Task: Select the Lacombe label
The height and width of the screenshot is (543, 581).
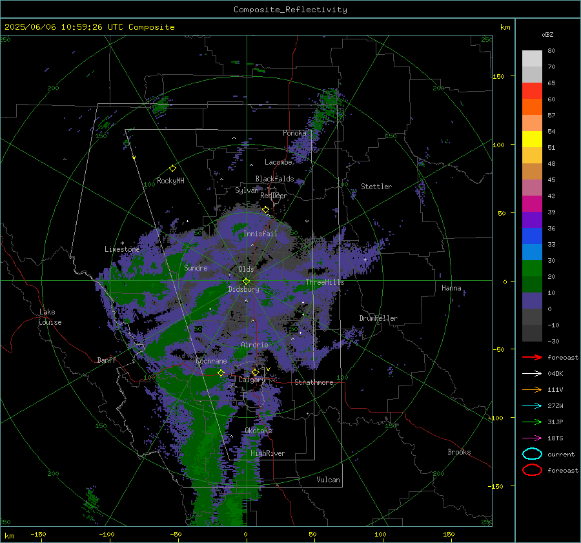Action: click(278, 162)
